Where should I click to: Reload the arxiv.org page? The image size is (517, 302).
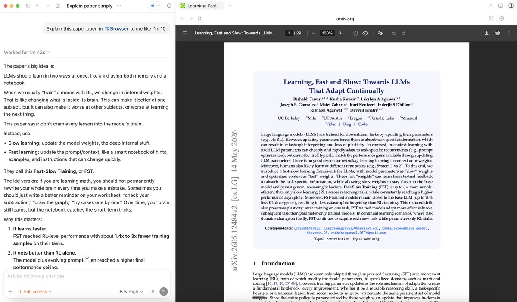point(199,19)
